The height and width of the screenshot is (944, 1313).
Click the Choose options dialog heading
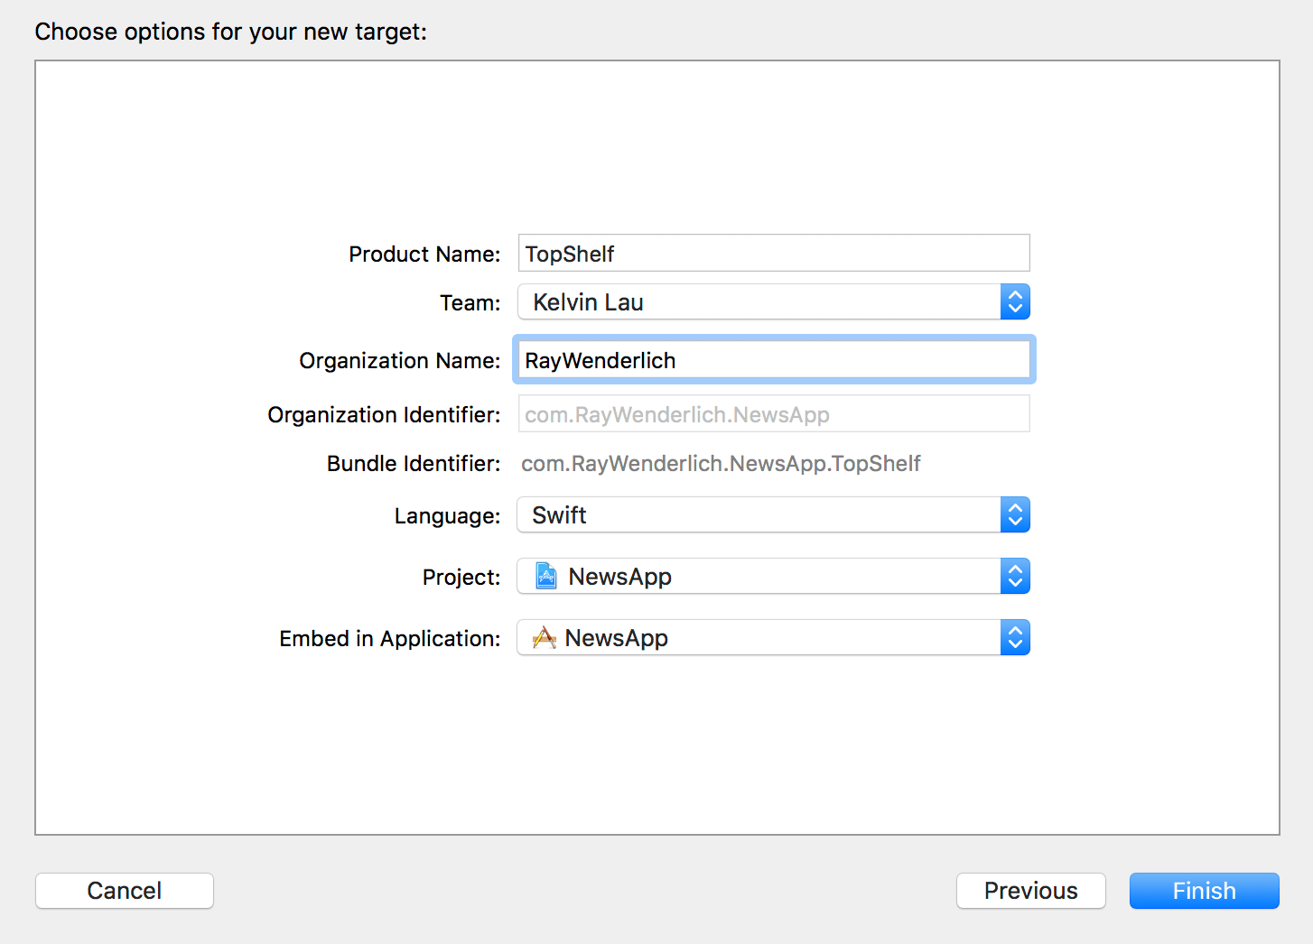point(229,31)
